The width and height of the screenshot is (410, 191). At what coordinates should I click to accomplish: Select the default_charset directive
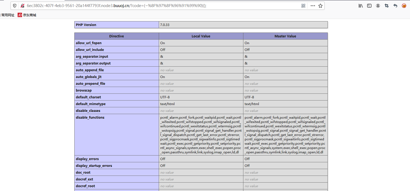coord(88,97)
